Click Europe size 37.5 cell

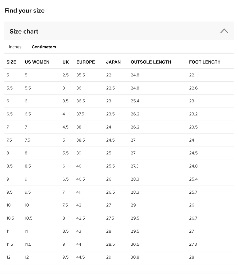click(80, 114)
